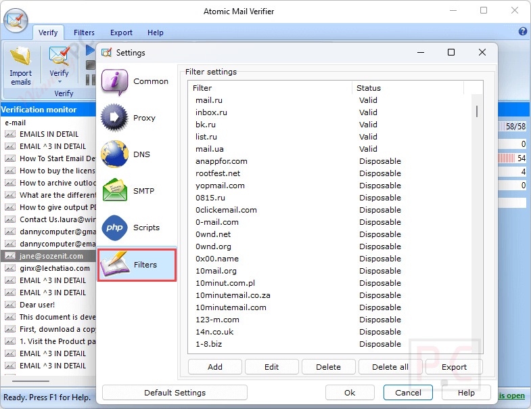Click the Verify envelope icon in ribbon

pyautogui.click(x=60, y=56)
